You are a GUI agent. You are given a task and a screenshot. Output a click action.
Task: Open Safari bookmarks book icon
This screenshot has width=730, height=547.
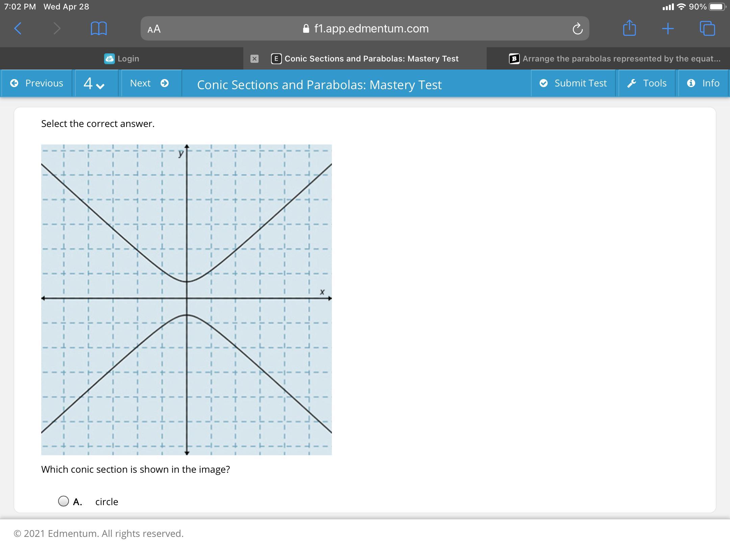click(x=99, y=28)
